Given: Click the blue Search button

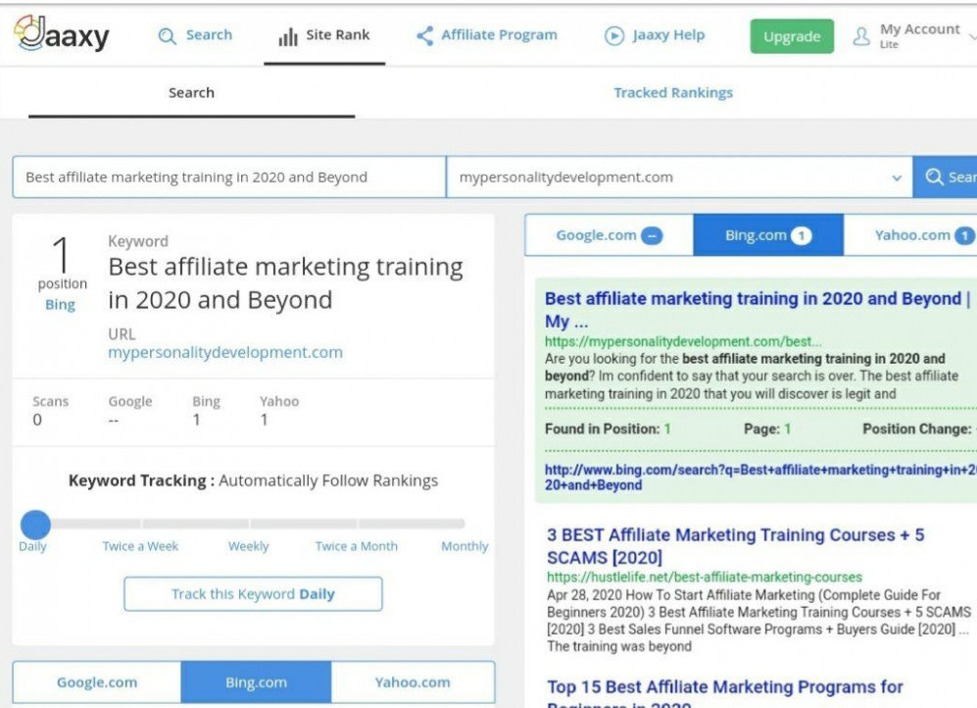Looking at the screenshot, I should [x=945, y=177].
